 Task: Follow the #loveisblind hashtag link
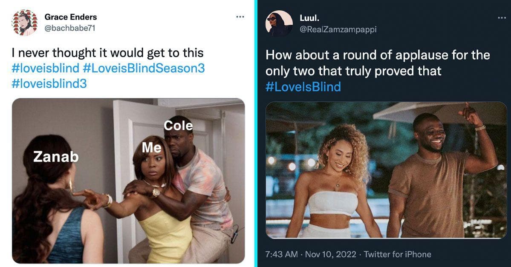pos(45,68)
